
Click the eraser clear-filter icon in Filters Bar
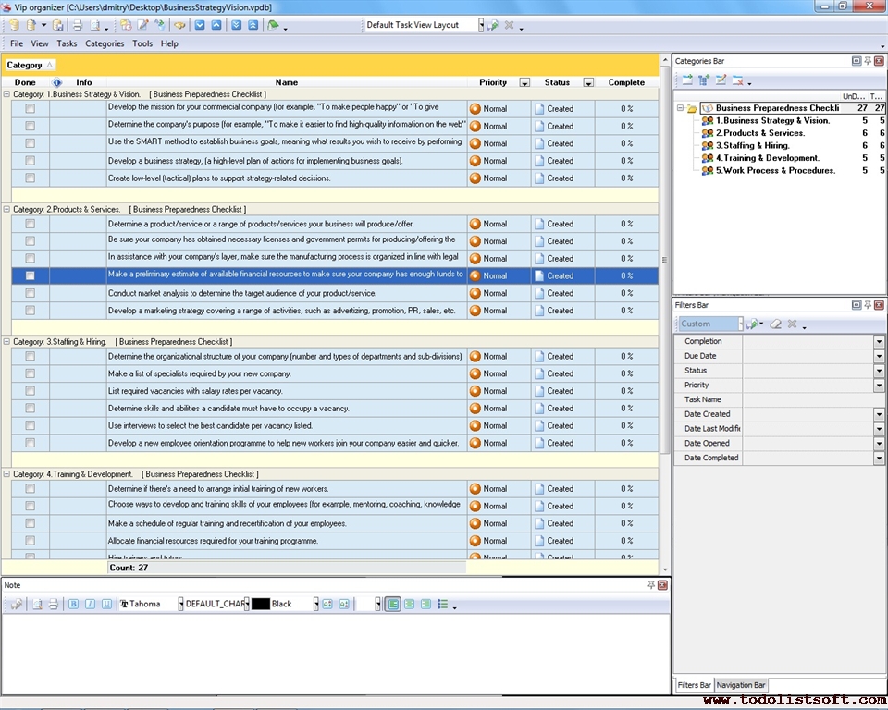point(776,324)
